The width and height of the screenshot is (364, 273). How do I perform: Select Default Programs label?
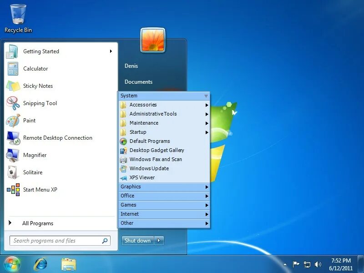pos(150,141)
